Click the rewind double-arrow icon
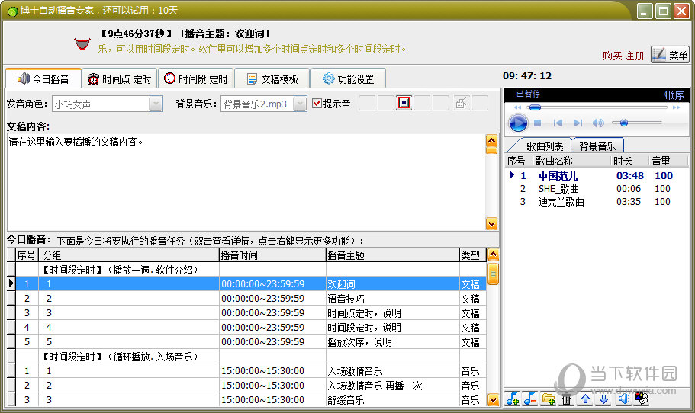The width and height of the screenshot is (695, 413). pos(517,107)
